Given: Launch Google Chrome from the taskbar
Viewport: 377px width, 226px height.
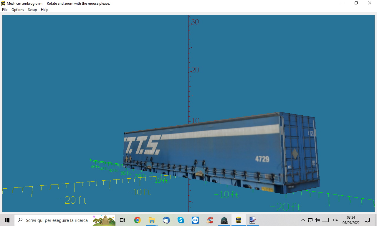Looking at the screenshot, I should pos(137,220).
